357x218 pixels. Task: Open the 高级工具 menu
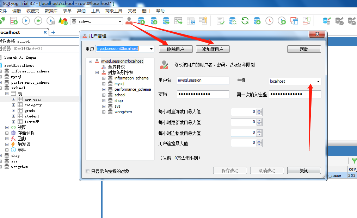(x=114, y=11)
